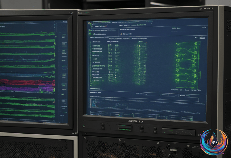This screenshot has width=231, height=158.
Task: Click the small colored thumbnail in bottom graph panel
Action: 94,103
